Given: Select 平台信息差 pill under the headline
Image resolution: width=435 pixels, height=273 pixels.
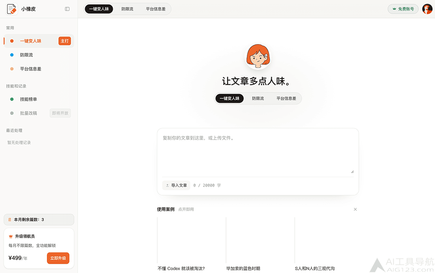Looking at the screenshot, I should pos(286,98).
